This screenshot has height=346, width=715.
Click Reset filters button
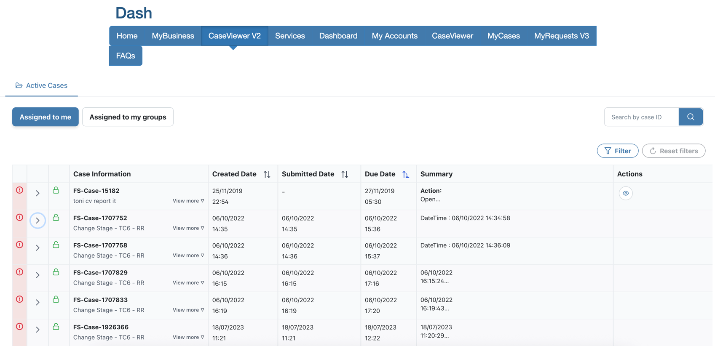(x=674, y=151)
